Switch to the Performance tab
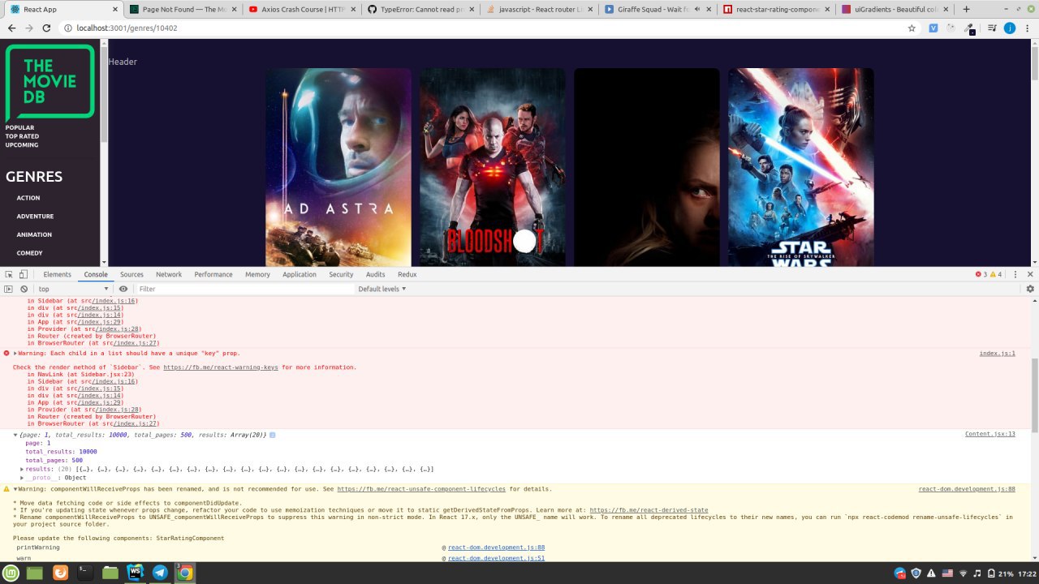The width and height of the screenshot is (1039, 584). [x=213, y=274]
